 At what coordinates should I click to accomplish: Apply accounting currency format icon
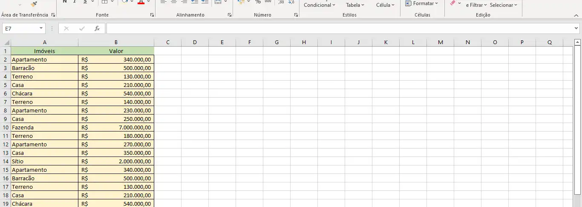[241, 2]
